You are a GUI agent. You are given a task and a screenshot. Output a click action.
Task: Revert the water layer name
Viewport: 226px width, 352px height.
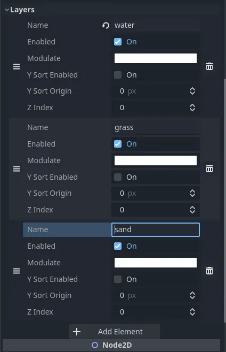coord(106,25)
